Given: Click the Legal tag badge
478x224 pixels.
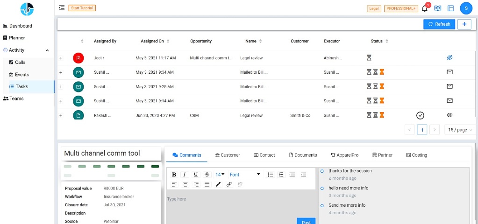Looking at the screenshot, I should click(x=374, y=8).
